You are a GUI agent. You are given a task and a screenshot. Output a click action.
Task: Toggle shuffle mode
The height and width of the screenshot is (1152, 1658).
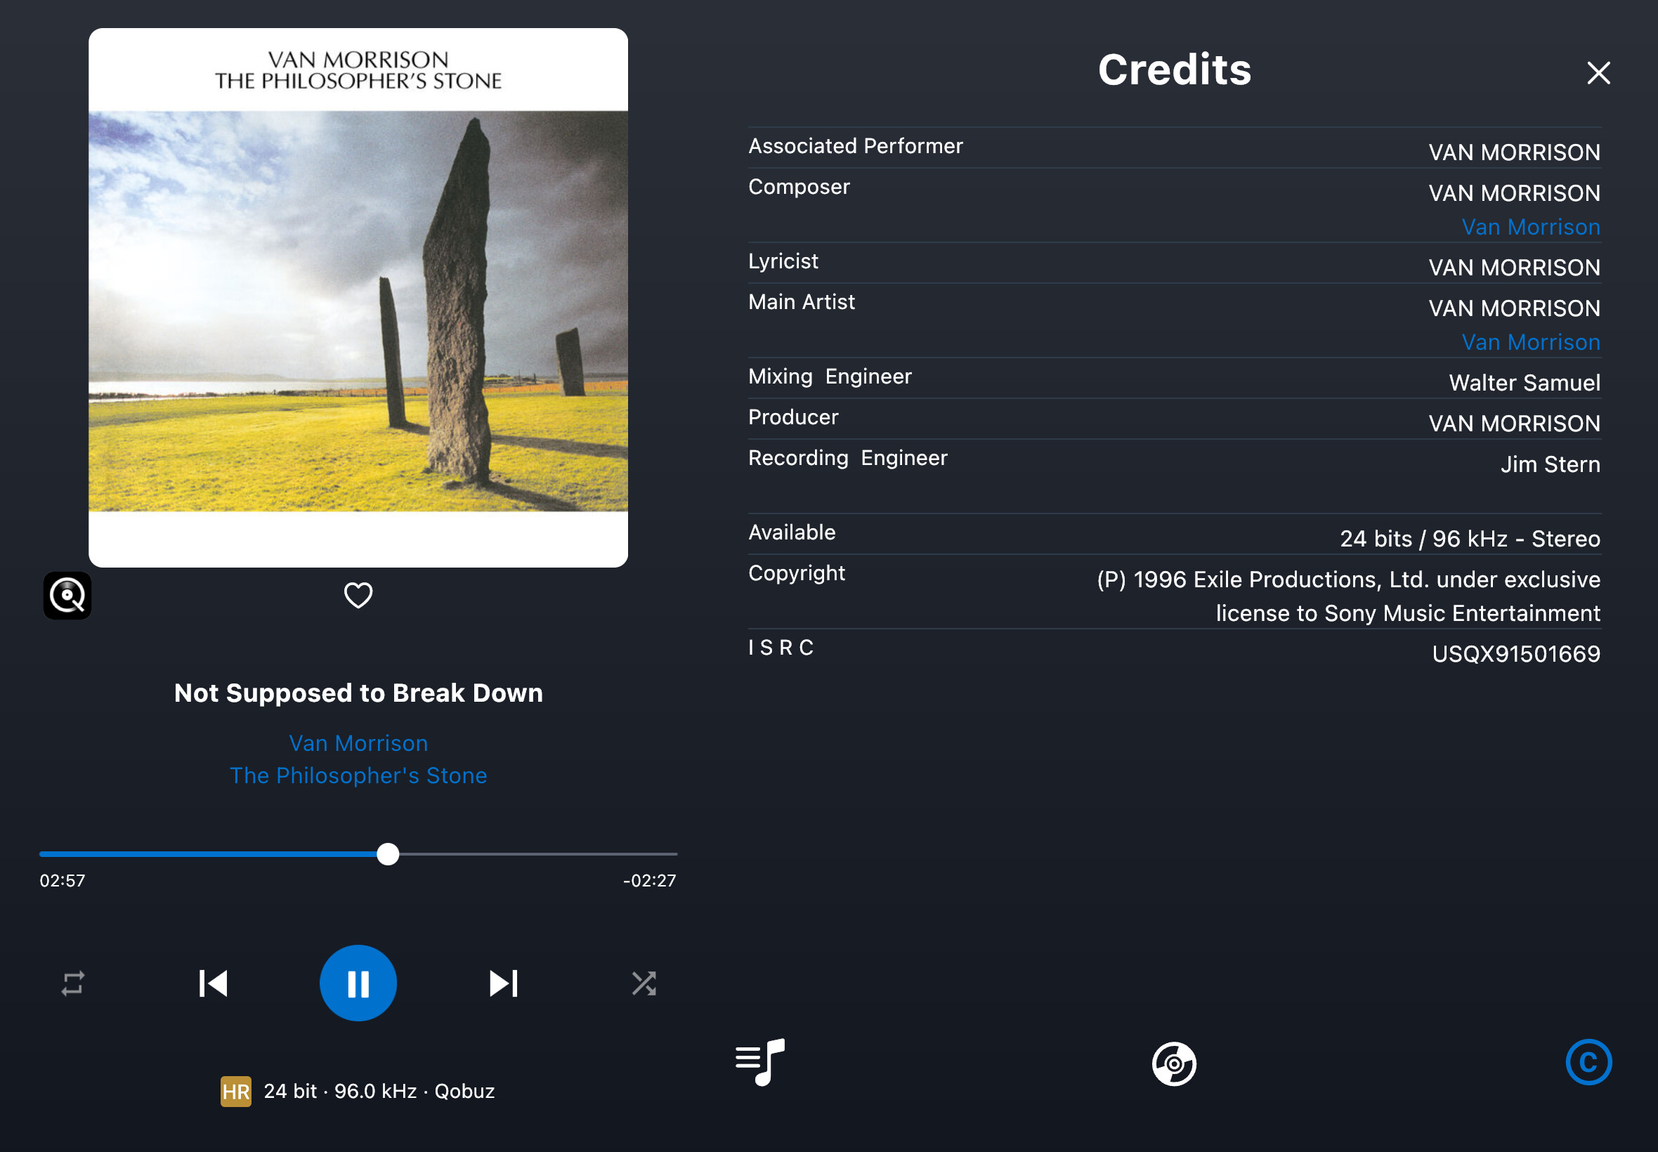pyautogui.click(x=644, y=983)
